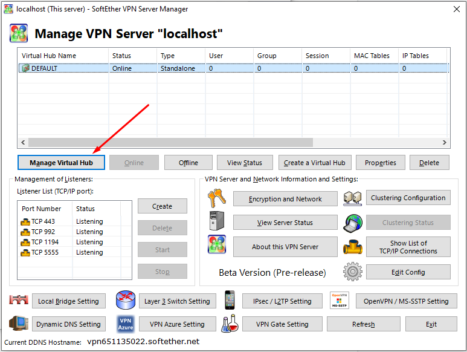
Task: Select the "Listening" status for TCP 5555
Action: [x=89, y=252]
